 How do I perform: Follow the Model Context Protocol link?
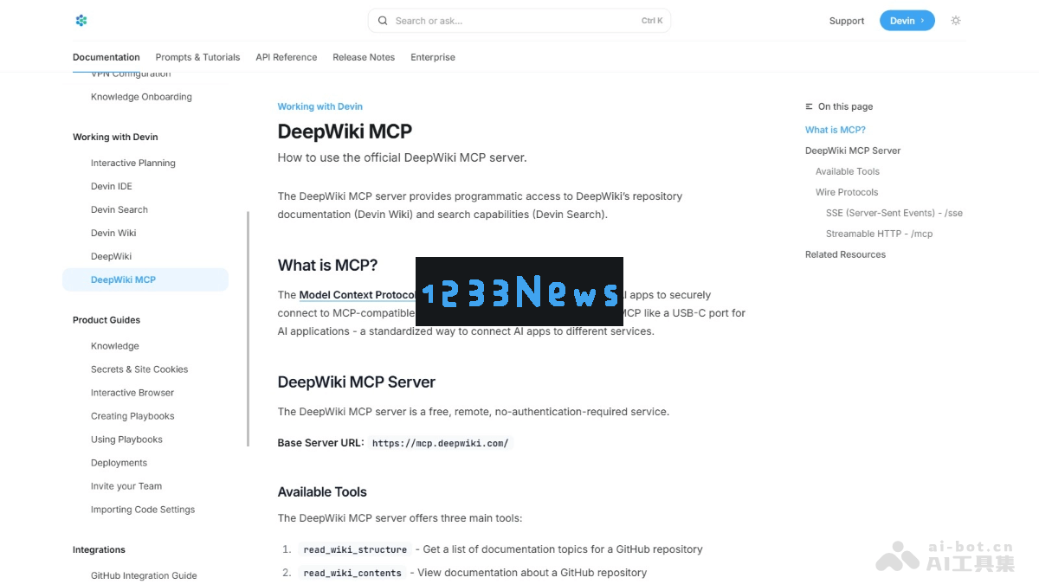tap(357, 295)
